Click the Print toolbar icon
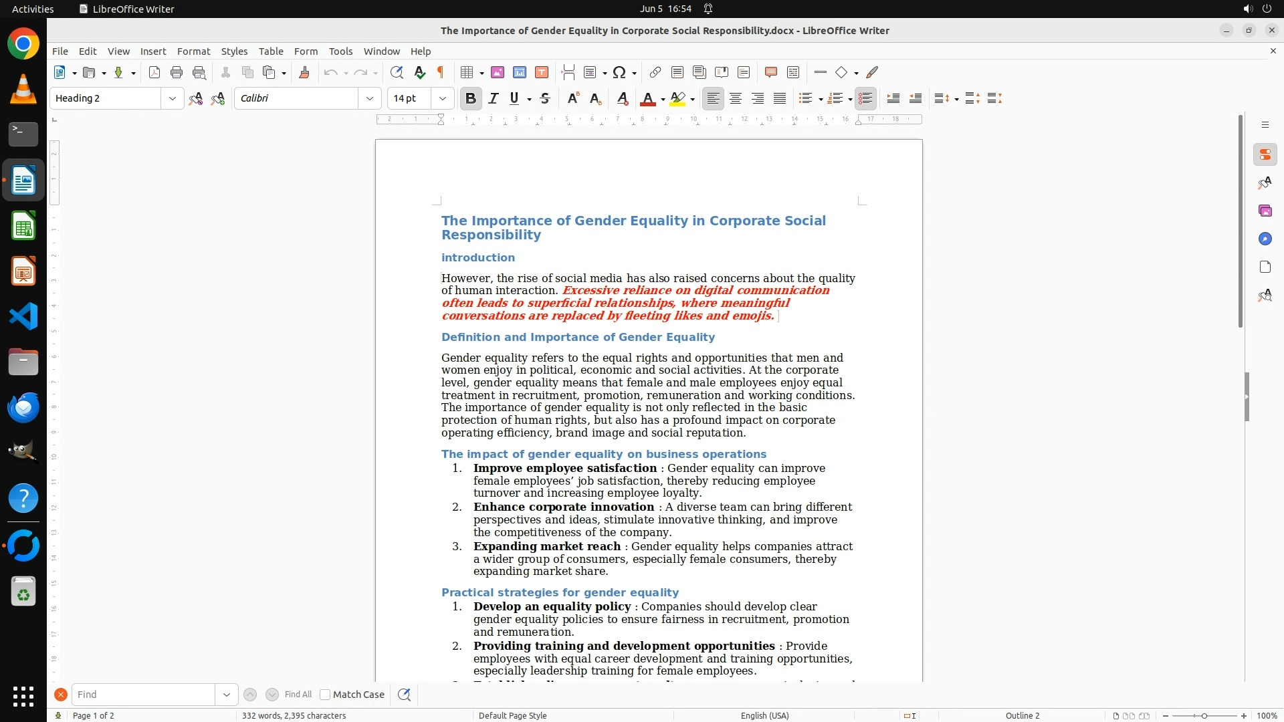This screenshot has width=1284, height=722. pos(177,72)
